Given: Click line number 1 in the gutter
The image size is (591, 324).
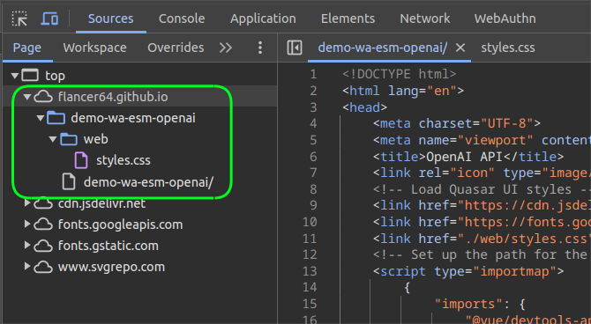Looking at the screenshot, I should tap(313, 74).
